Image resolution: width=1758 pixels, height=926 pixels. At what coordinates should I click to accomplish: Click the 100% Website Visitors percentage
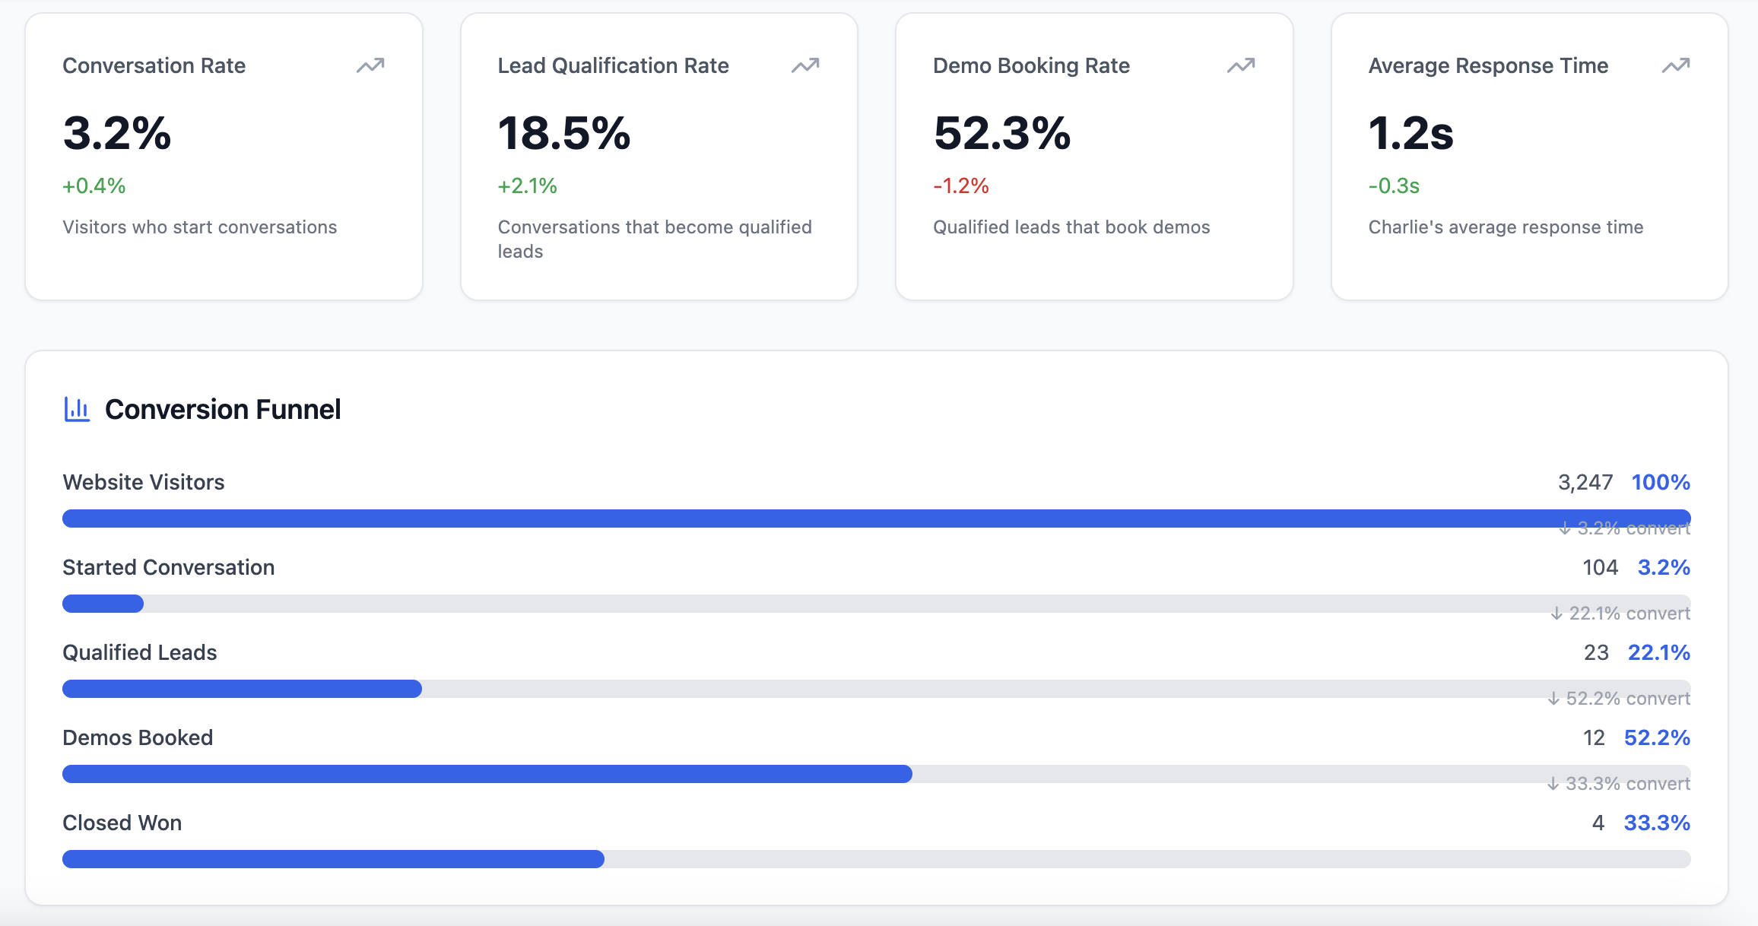click(1661, 482)
